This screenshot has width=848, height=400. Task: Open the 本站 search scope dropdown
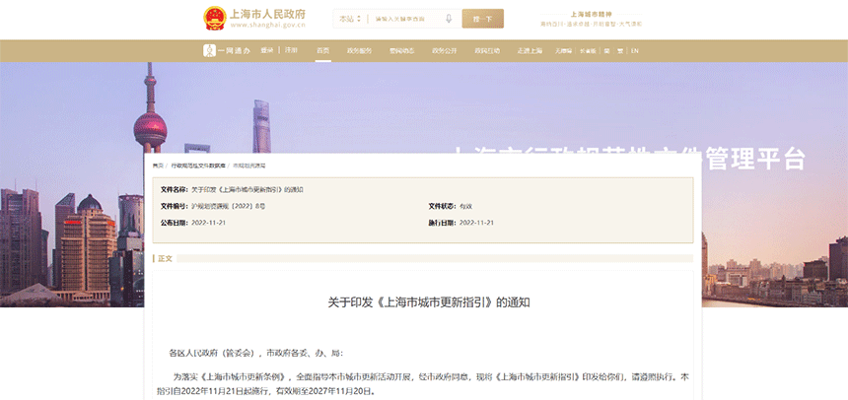[348, 19]
